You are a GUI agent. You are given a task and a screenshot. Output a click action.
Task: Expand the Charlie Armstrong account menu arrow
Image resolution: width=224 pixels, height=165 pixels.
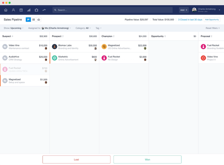tap(220, 10)
